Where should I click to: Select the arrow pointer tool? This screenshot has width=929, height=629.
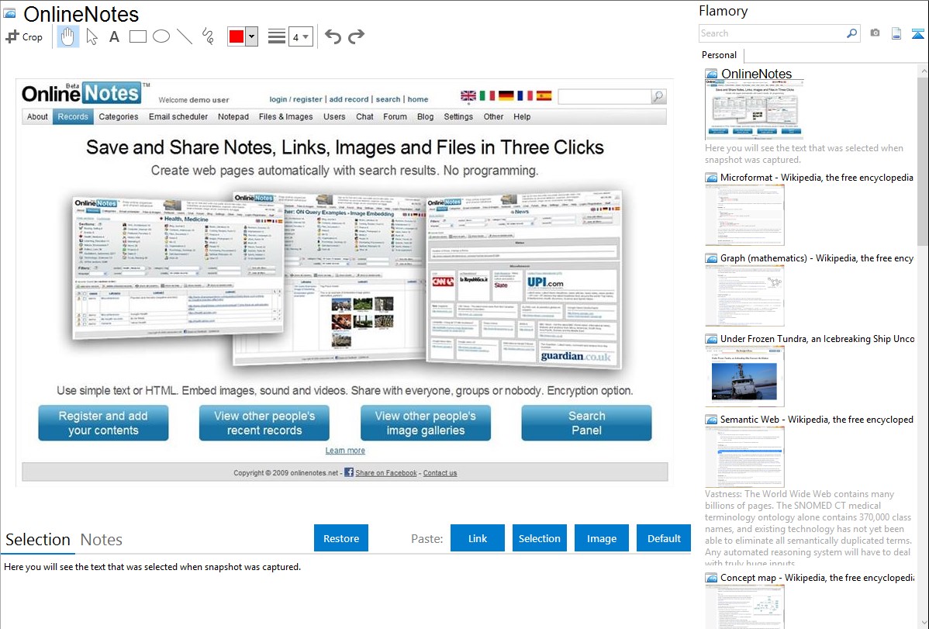(x=92, y=36)
